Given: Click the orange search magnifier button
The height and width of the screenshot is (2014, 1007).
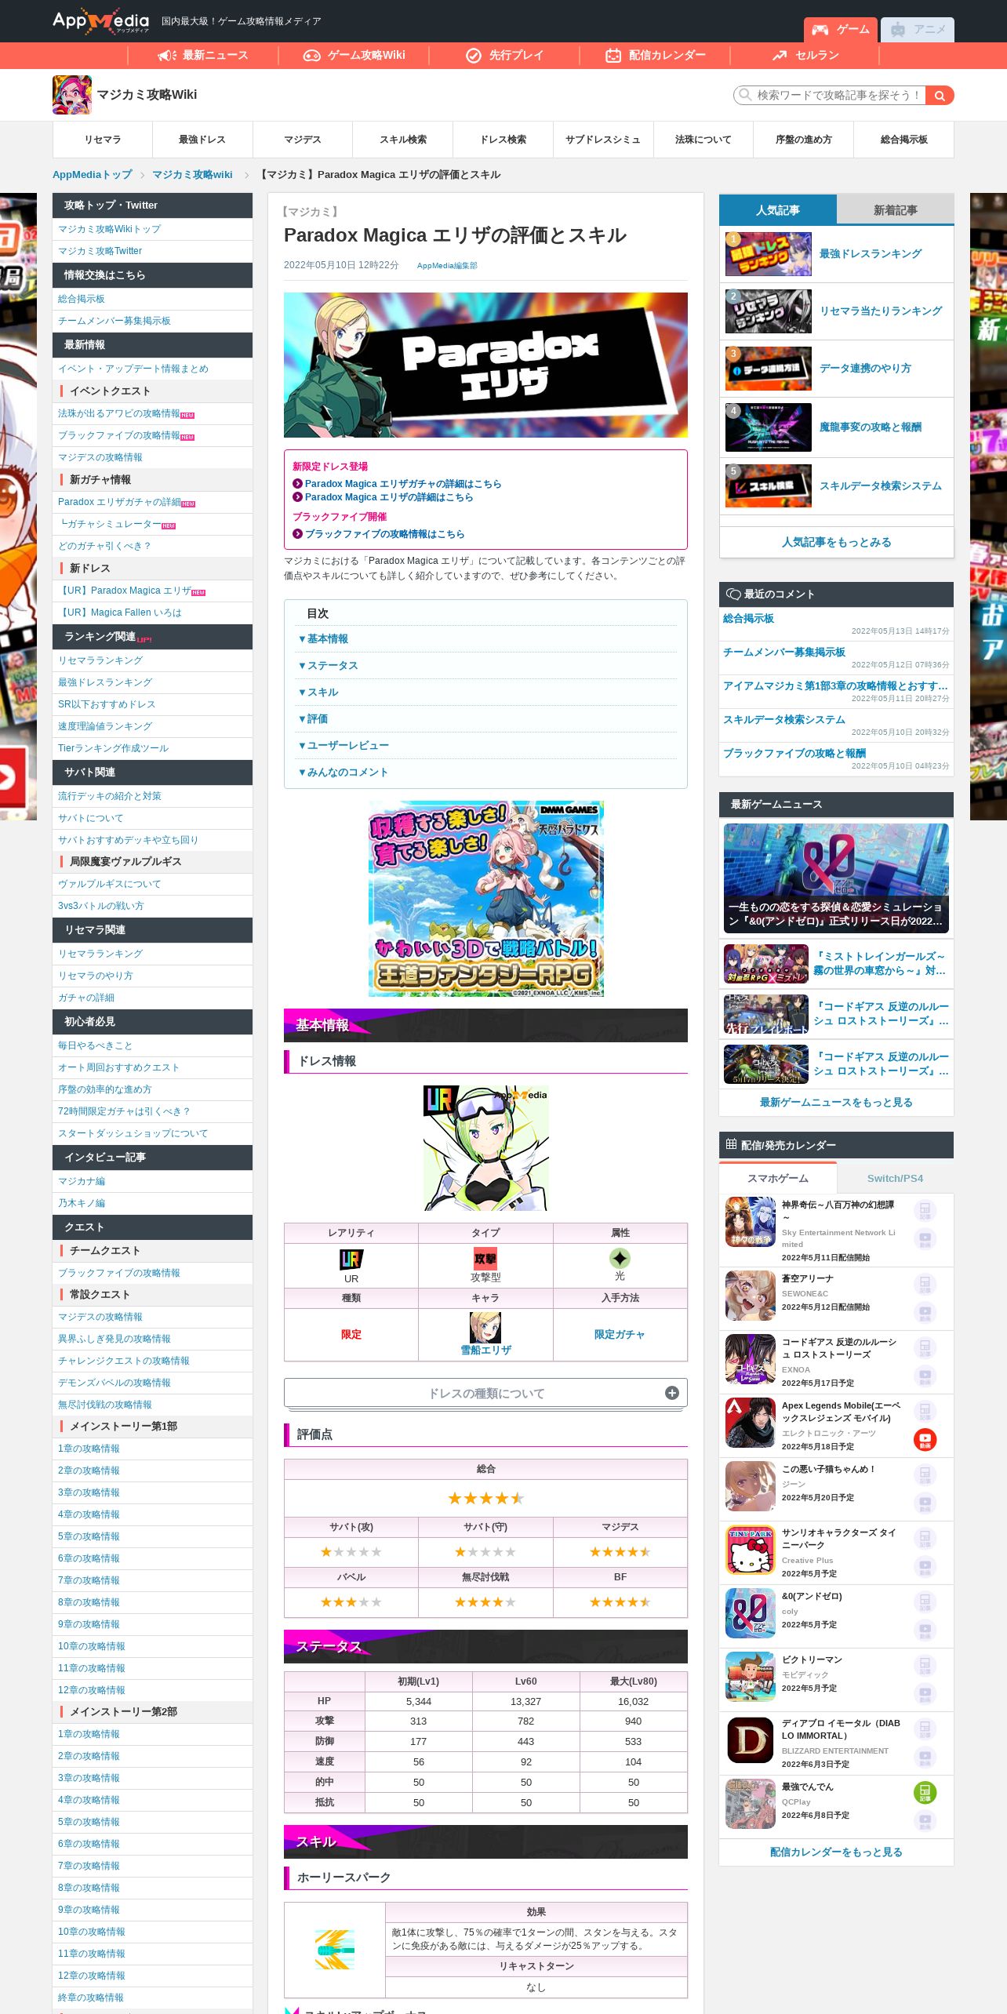Looking at the screenshot, I should [940, 95].
